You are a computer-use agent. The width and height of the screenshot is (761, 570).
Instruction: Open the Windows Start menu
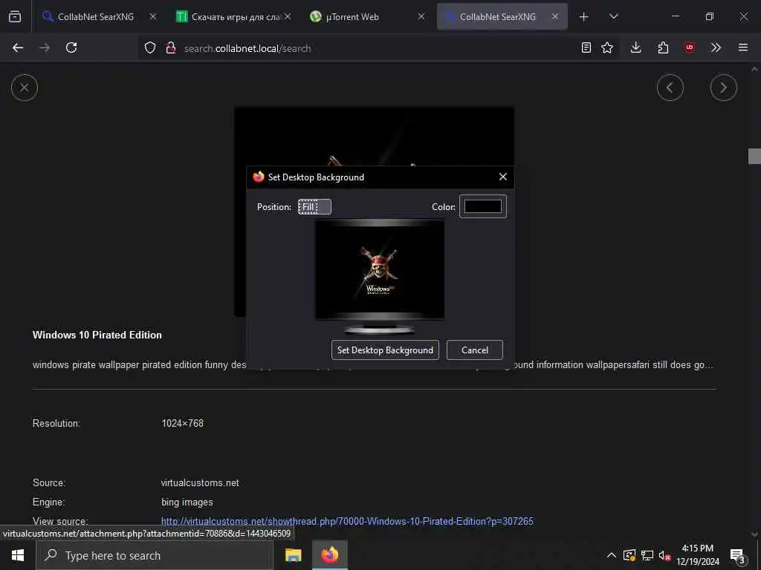pos(18,555)
